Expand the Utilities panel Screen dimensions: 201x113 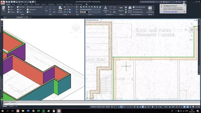click(122, 14)
